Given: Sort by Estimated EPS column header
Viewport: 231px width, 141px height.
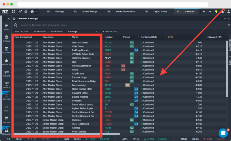Looking at the screenshot, I should point(214,37).
